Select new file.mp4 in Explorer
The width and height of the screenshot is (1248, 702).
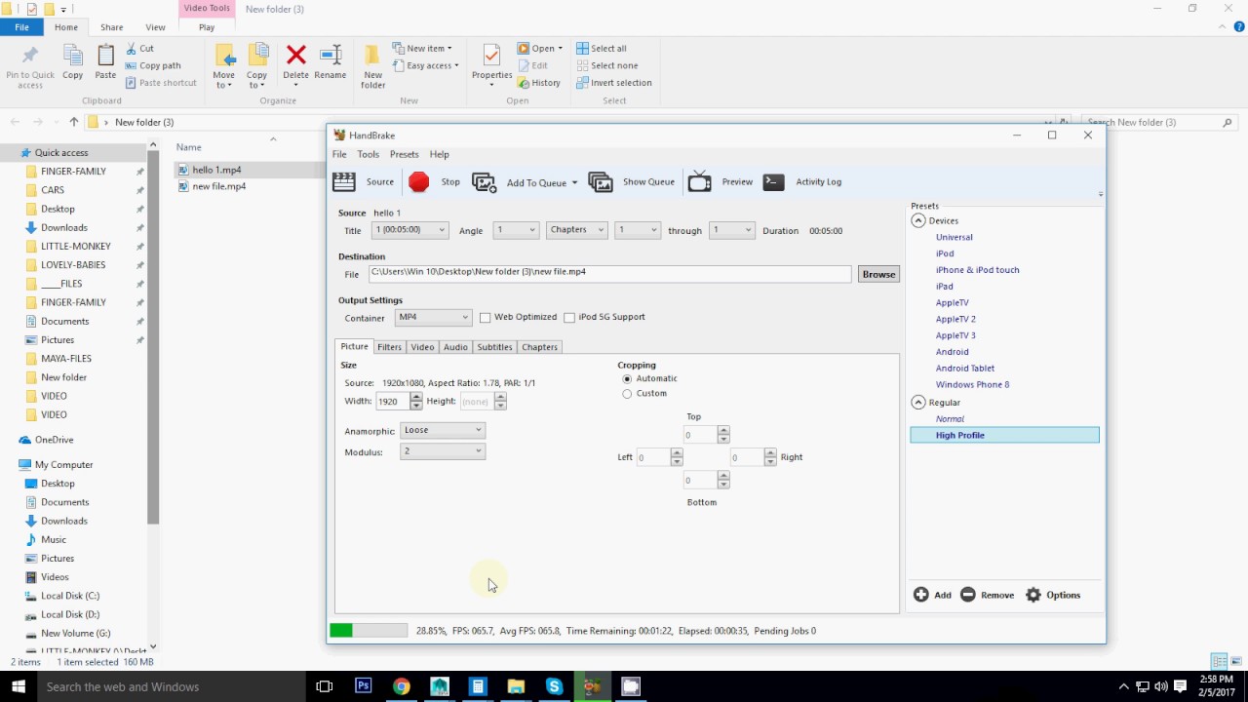coord(218,186)
